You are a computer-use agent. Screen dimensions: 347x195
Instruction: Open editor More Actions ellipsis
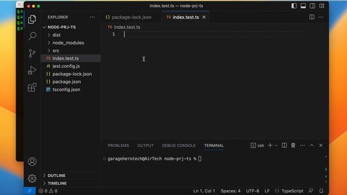pos(321,17)
